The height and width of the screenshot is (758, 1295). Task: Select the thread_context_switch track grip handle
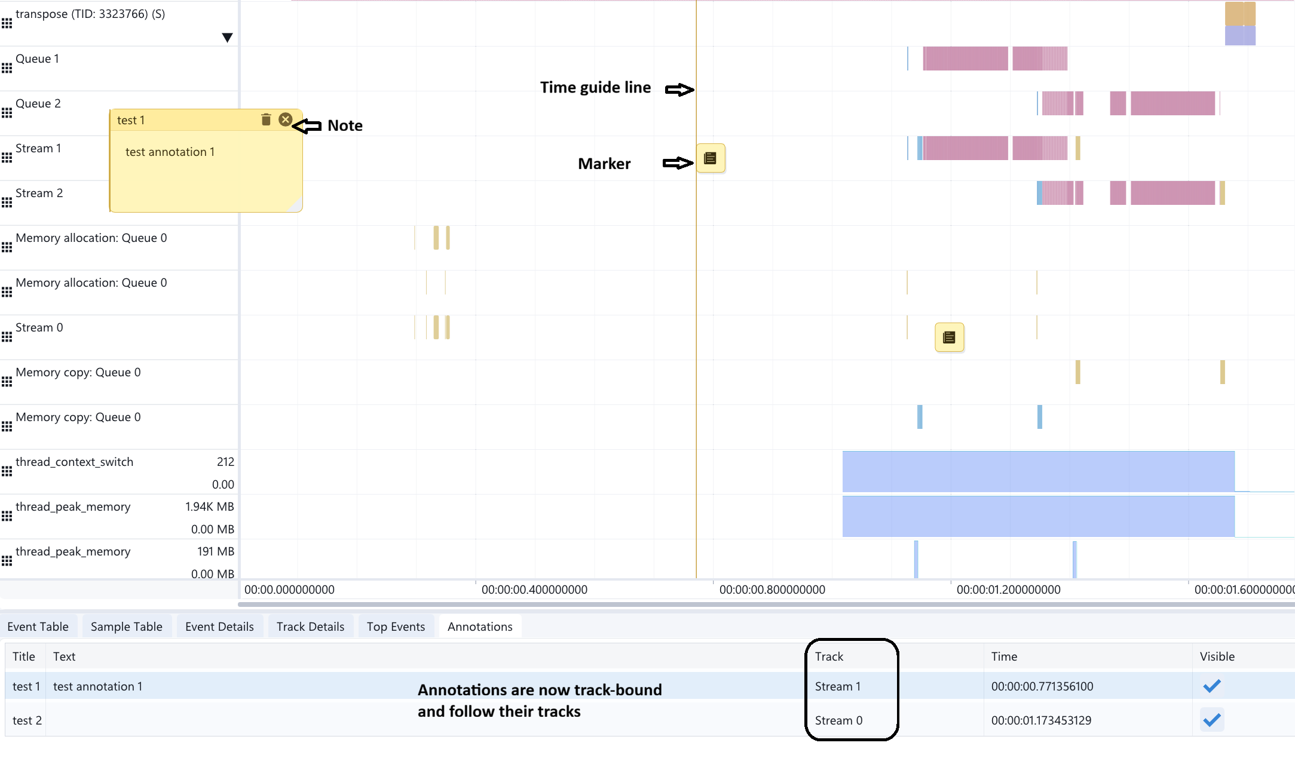7,471
